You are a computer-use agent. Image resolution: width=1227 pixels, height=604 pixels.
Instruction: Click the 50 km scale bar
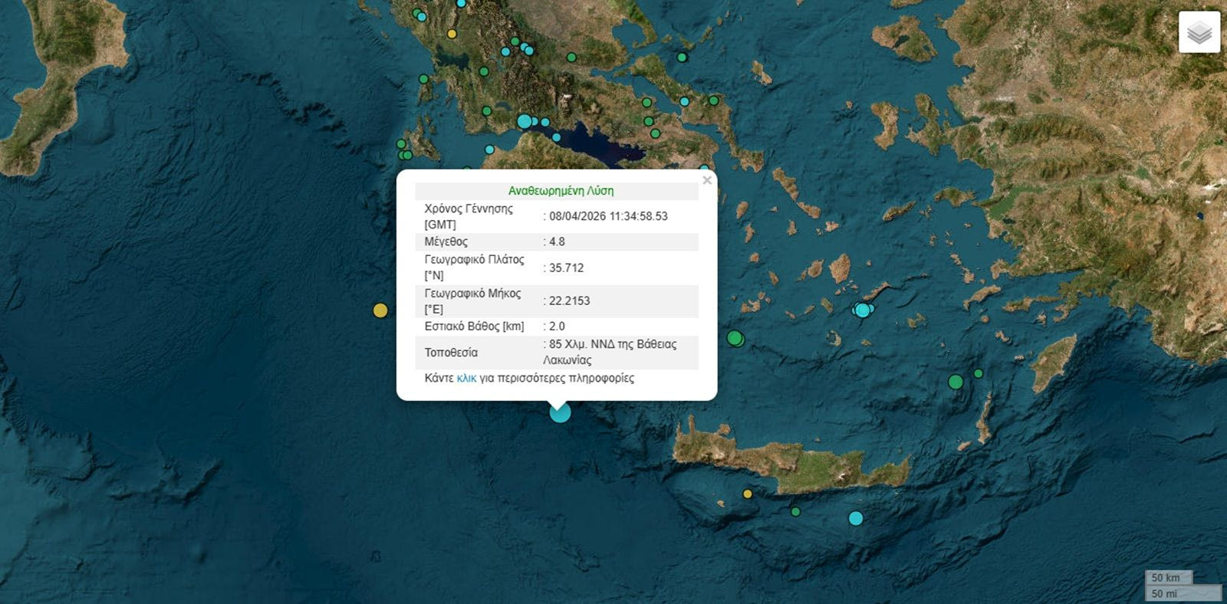(x=1168, y=577)
